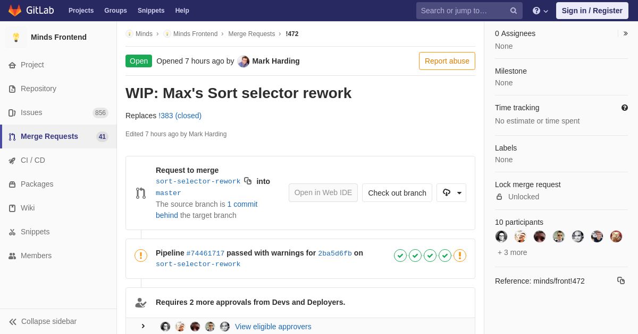Open pipeline #74461717 link
This screenshot has height=334, width=638.
coord(205,253)
